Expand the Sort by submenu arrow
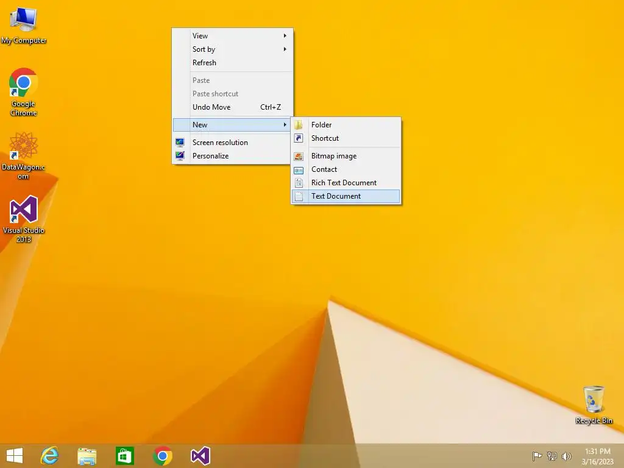This screenshot has height=468, width=624. tap(285, 49)
